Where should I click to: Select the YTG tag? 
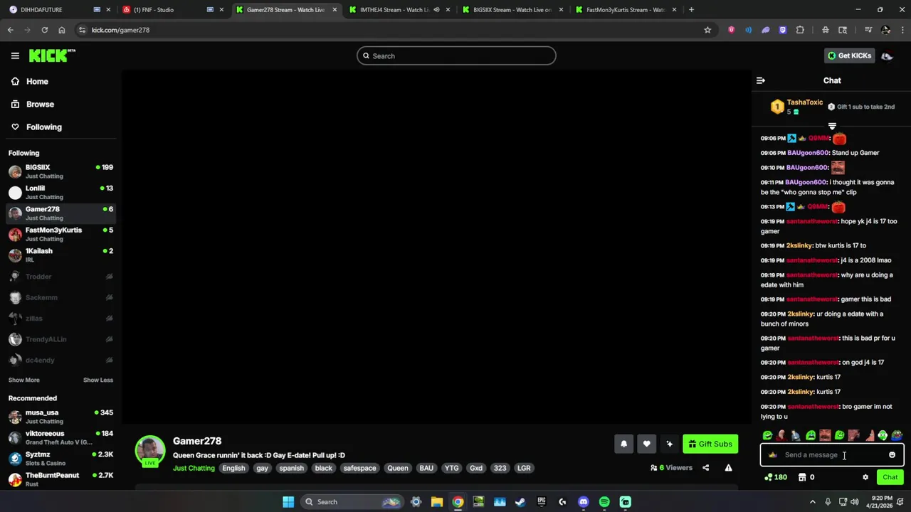[451, 468]
